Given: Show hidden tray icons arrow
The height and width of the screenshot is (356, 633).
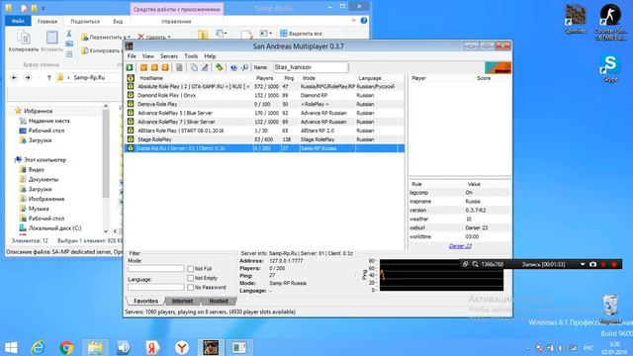Looking at the screenshot, I should [x=527, y=348].
